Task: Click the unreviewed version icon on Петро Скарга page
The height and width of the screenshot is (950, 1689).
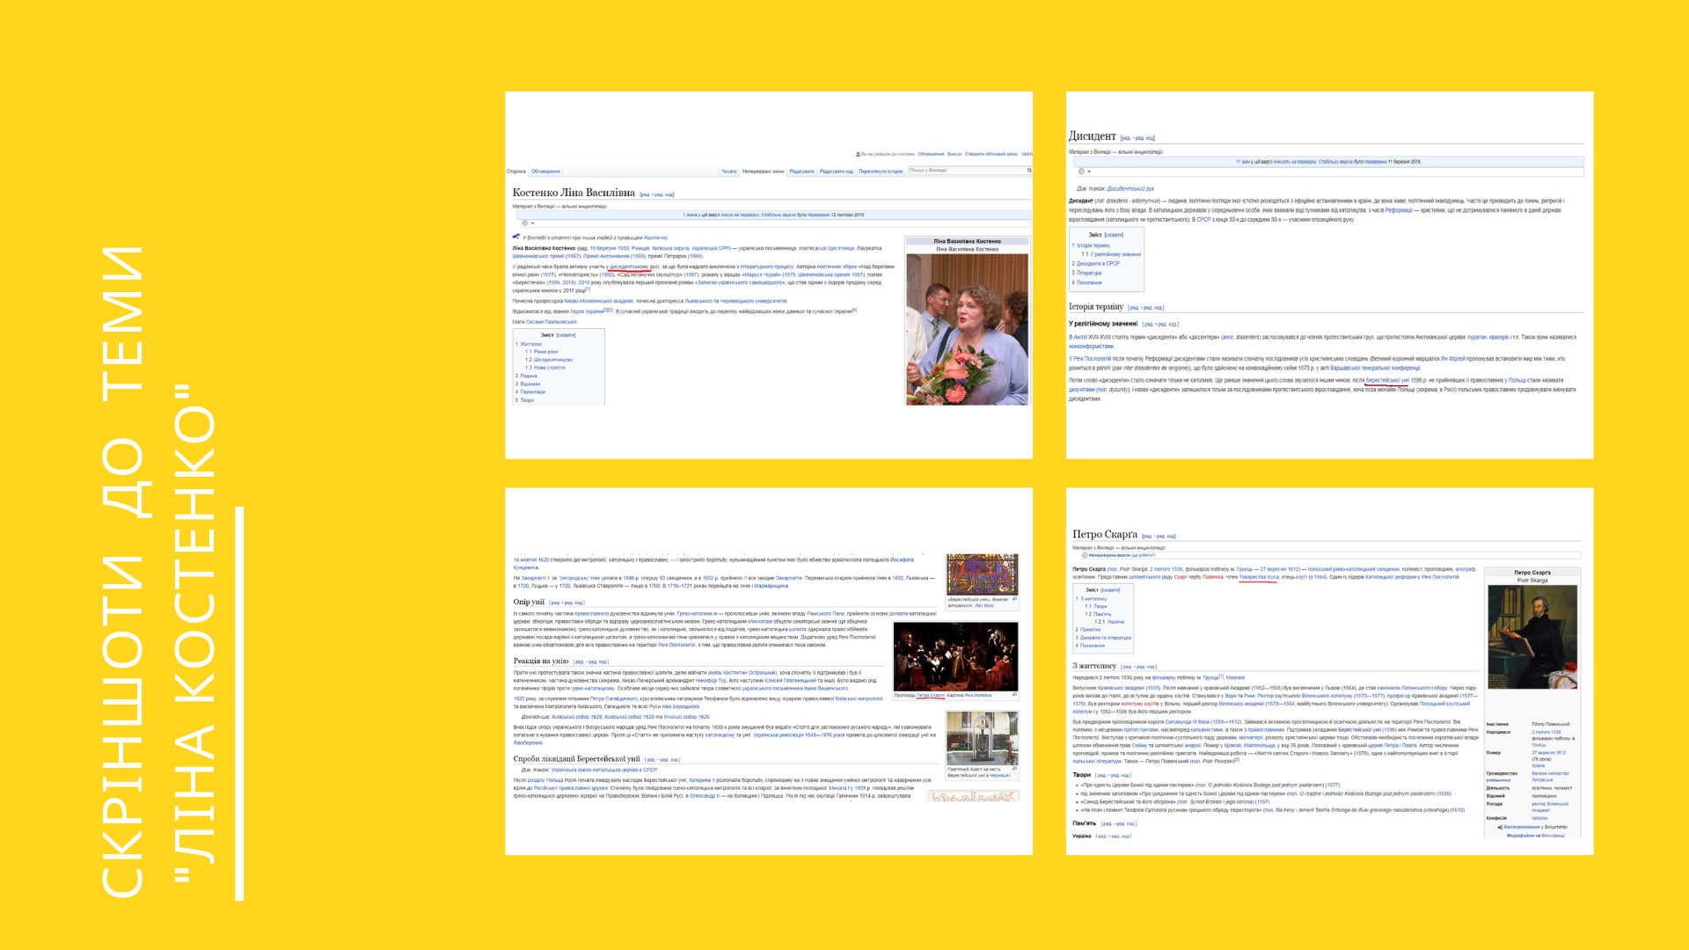Action: pyautogui.click(x=1085, y=555)
